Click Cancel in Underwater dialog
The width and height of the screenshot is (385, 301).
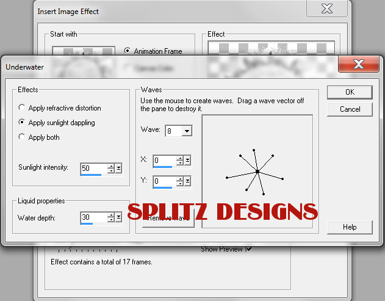350,109
